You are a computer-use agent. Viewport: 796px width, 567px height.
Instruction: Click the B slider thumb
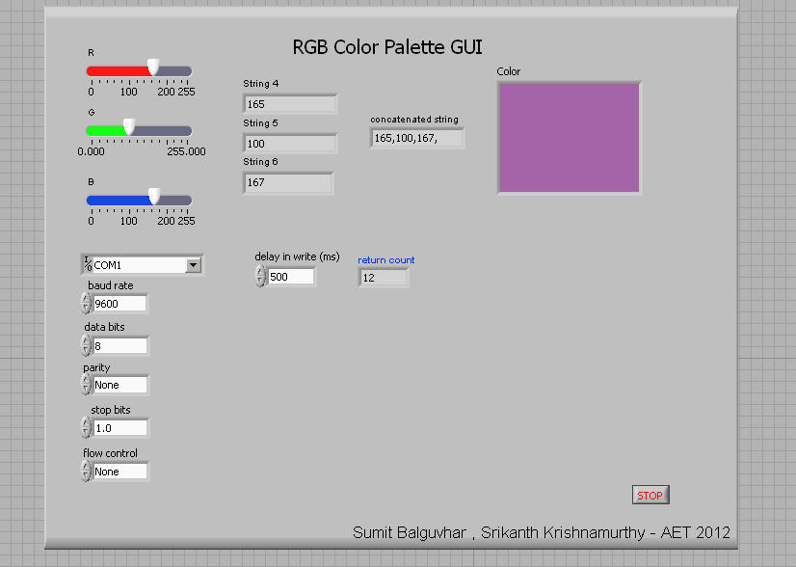(x=154, y=196)
